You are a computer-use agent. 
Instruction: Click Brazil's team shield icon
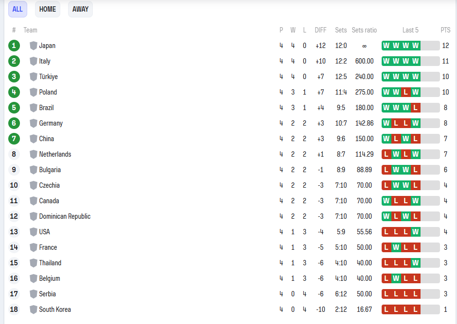34,108
